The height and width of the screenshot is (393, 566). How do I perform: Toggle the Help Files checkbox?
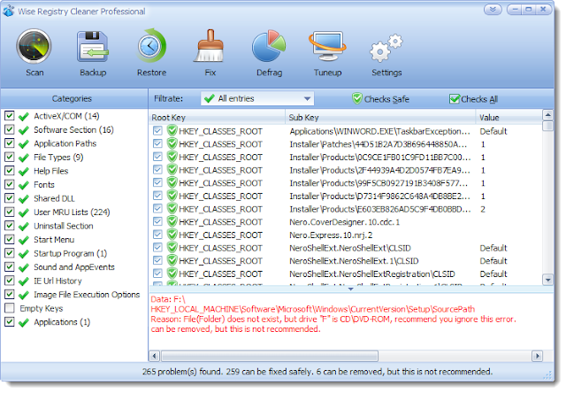click(10, 171)
